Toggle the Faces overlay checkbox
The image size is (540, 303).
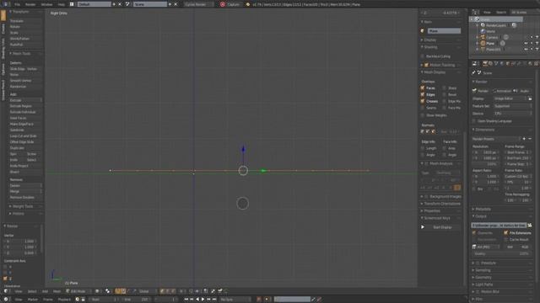point(423,88)
